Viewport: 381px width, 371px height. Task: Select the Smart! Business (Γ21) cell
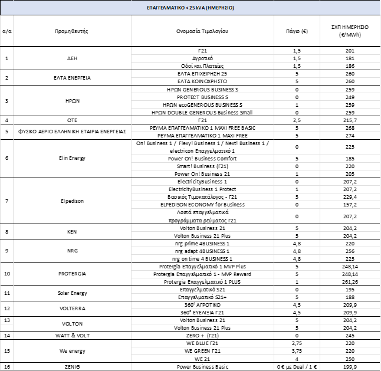coord(202,166)
